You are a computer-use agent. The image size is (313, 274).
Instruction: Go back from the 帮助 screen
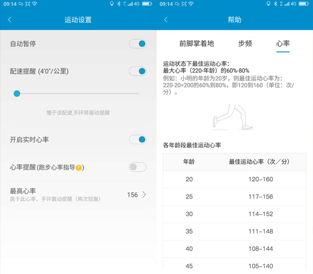click(166, 20)
